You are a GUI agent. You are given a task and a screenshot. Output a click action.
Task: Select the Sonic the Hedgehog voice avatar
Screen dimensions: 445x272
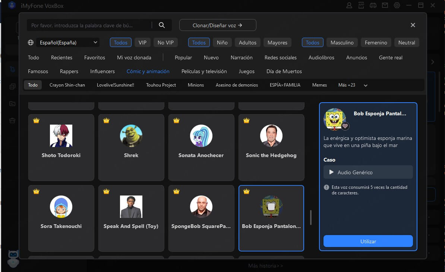click(x=271, y=136)
